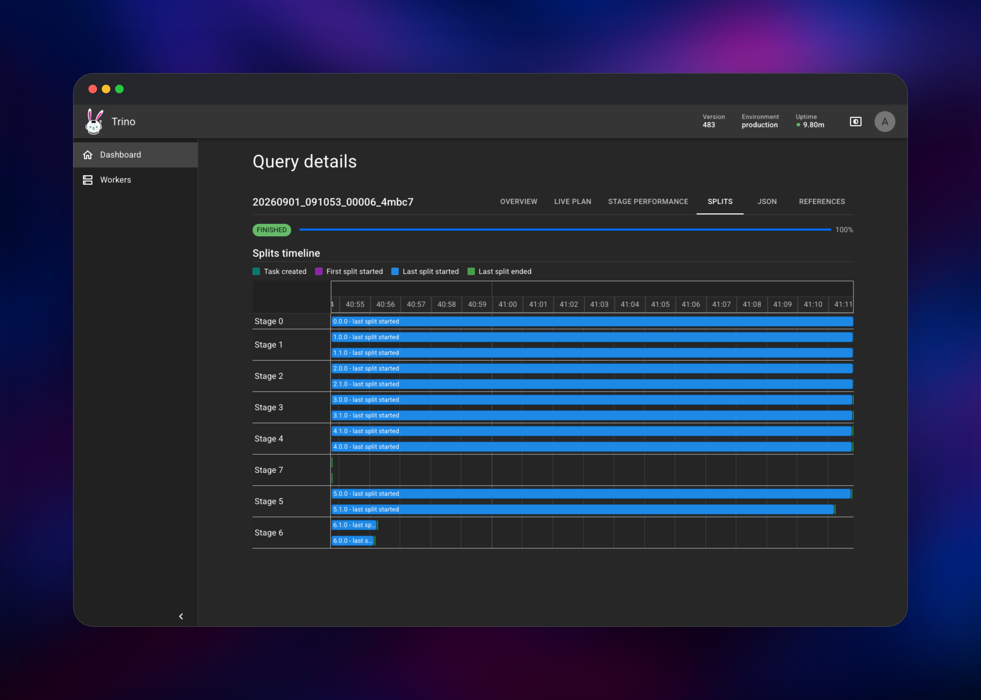Click the Stage 7 row label

coord(269,470)
